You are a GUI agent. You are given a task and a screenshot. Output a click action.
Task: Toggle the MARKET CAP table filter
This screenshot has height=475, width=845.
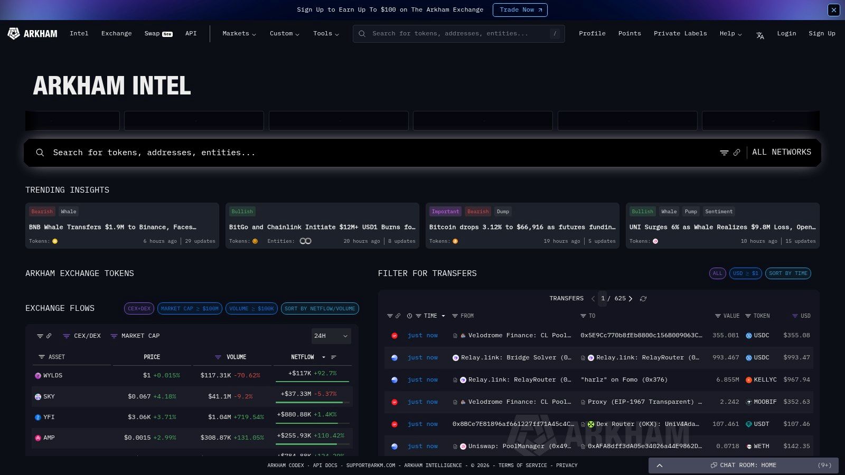135,336
